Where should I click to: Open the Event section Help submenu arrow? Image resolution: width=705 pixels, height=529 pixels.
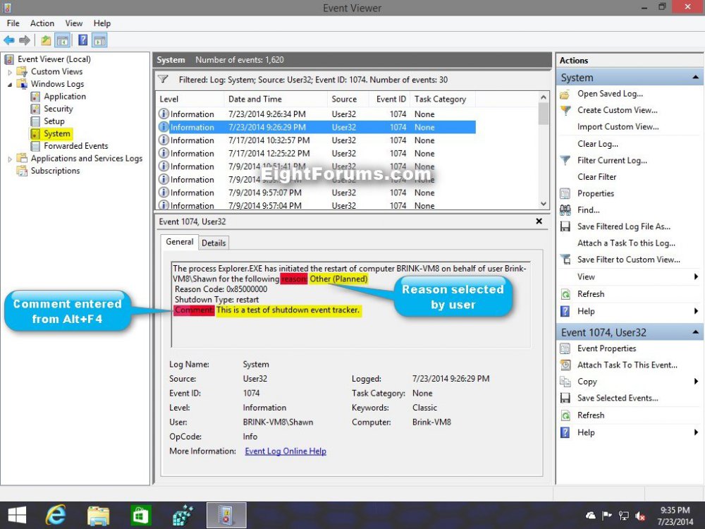697,432
